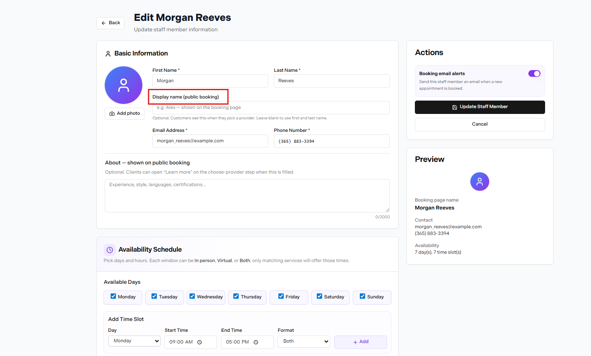
Task: Click the Morgan Reeves booking page name
Action: coord(434,208)
